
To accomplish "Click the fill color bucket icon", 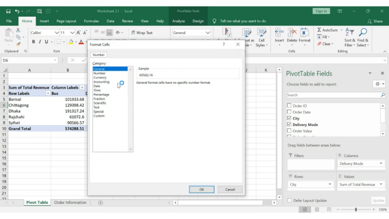I will (x=71, y=42).
